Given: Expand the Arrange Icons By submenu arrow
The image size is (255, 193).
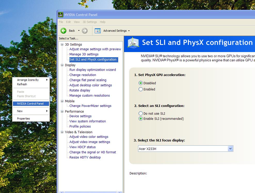Looking at the screenshot, I should (47, 80).
